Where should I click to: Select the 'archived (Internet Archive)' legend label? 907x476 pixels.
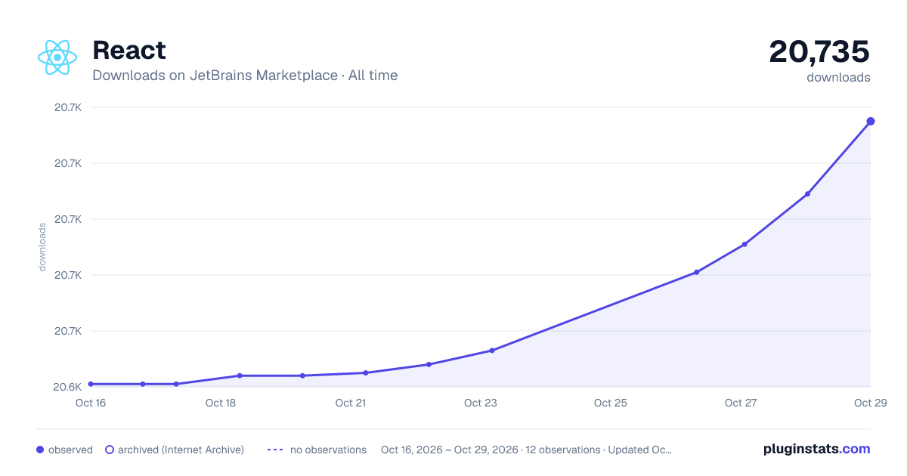click(x=181, y=450)
